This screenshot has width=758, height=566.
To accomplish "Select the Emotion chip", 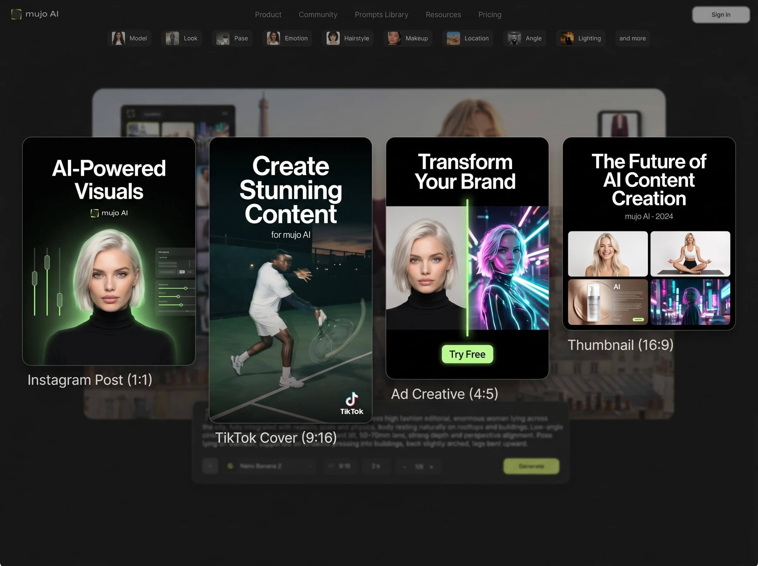I will point(287,38).
